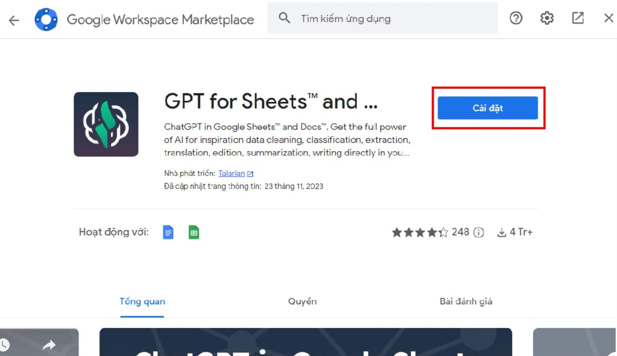Click the Google Workspace Marketplace logo
617x356 pixels.
46,19
